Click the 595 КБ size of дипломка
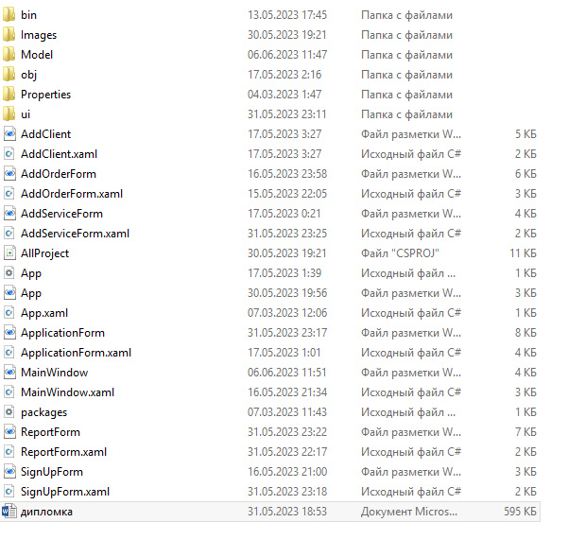 click(x=521, y=512)
